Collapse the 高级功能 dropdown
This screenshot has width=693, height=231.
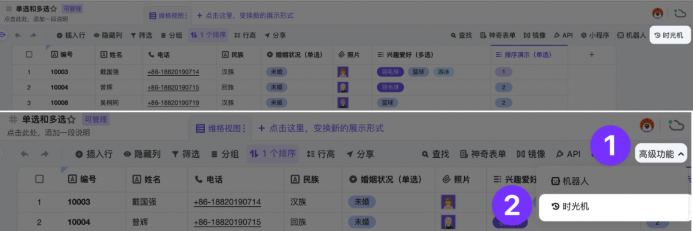tap(661, 154)
